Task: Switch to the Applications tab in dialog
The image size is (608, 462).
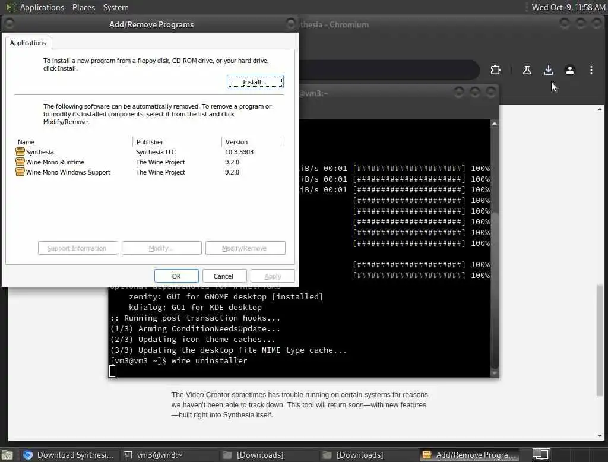Action: click(x=28, y=43)
